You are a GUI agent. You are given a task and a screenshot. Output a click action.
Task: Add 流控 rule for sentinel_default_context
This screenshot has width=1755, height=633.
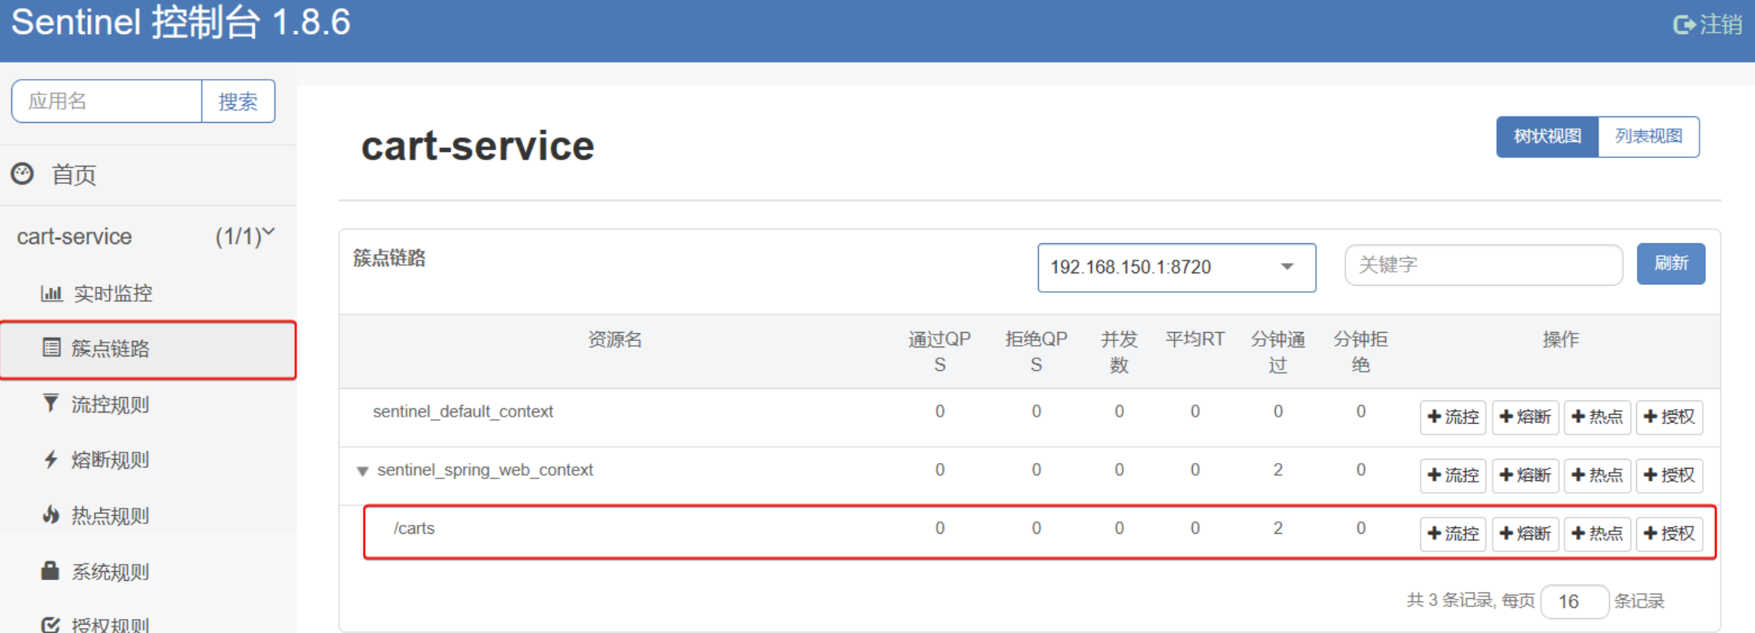(1453, 417)
